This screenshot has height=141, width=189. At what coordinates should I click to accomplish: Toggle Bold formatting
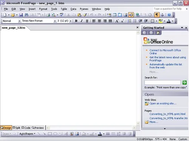coord(76,21)
